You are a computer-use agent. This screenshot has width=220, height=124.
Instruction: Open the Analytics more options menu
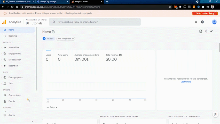tap(208, 22)
